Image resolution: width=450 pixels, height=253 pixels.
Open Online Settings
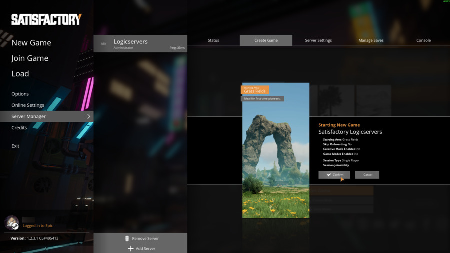point(28,105)
